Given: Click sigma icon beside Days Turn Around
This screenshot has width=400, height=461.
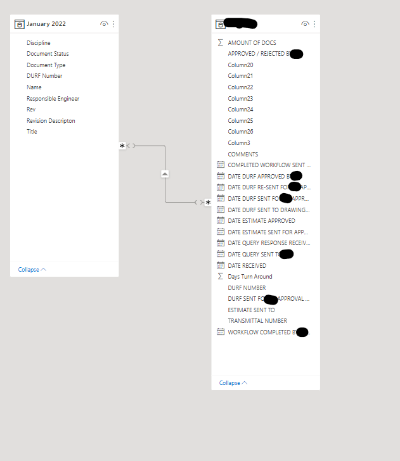Looking at the screenshot, I should click(220, 276).
